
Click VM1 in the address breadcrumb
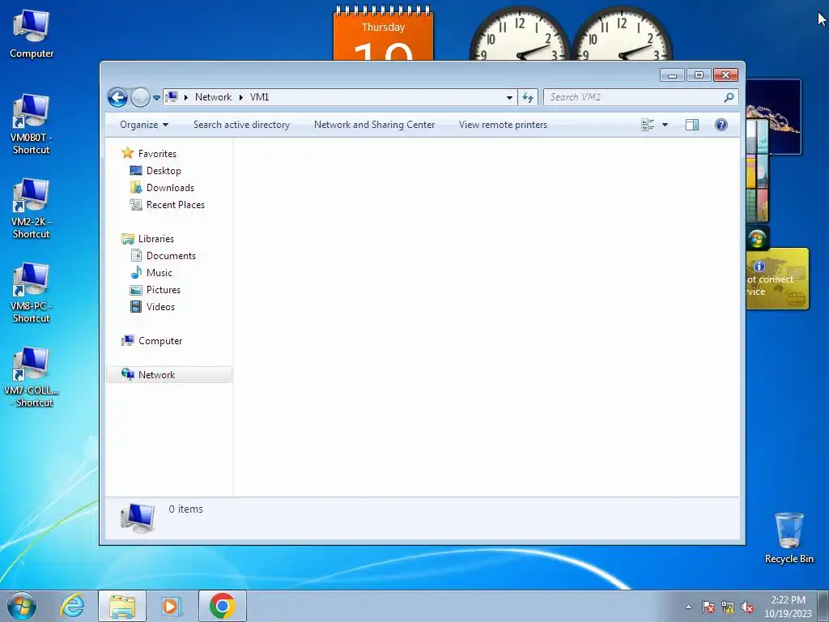pos(259,97)
